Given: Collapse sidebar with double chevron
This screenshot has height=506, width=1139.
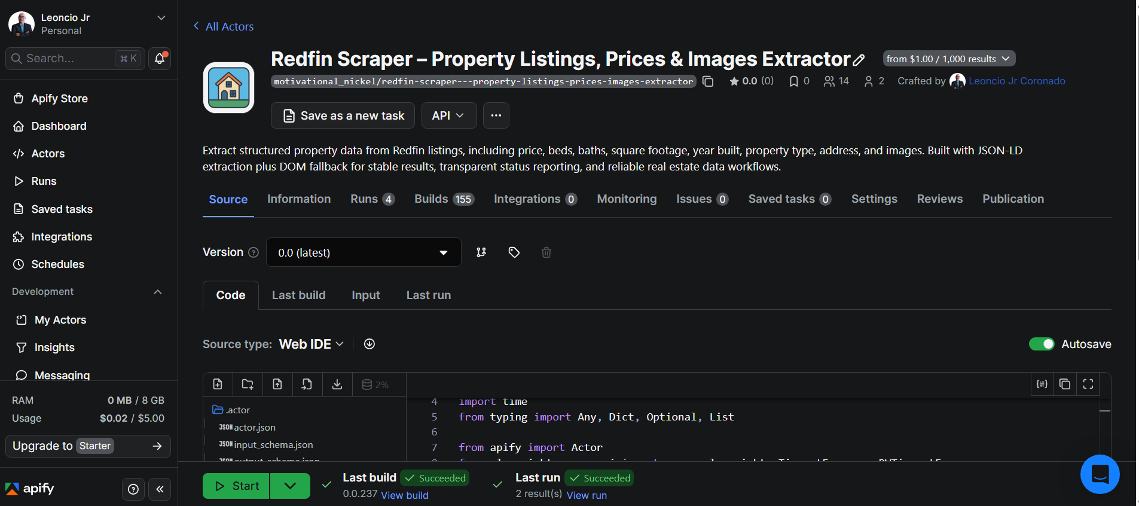Looking at the screenshot, I should [x=160, y=489].
